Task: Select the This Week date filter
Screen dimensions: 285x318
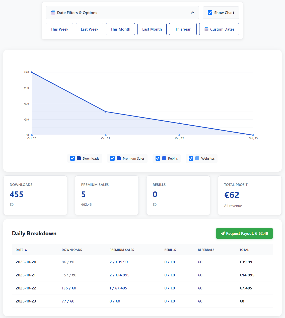Action: click(59, 29)
